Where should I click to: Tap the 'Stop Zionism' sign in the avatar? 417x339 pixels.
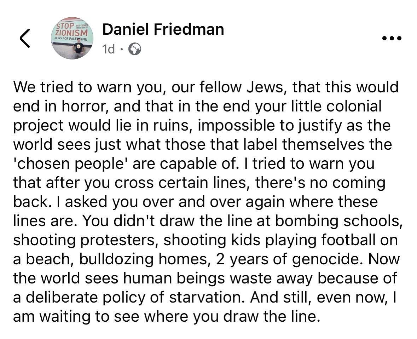(x=71, y=29)
